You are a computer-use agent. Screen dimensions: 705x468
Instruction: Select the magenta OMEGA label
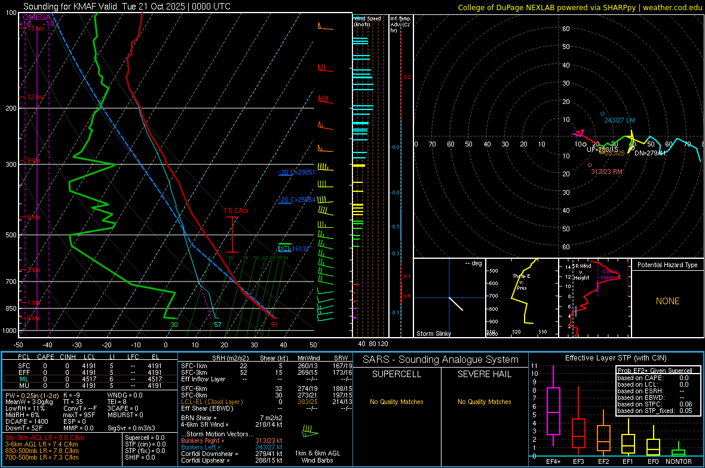(x=37, y=17)
